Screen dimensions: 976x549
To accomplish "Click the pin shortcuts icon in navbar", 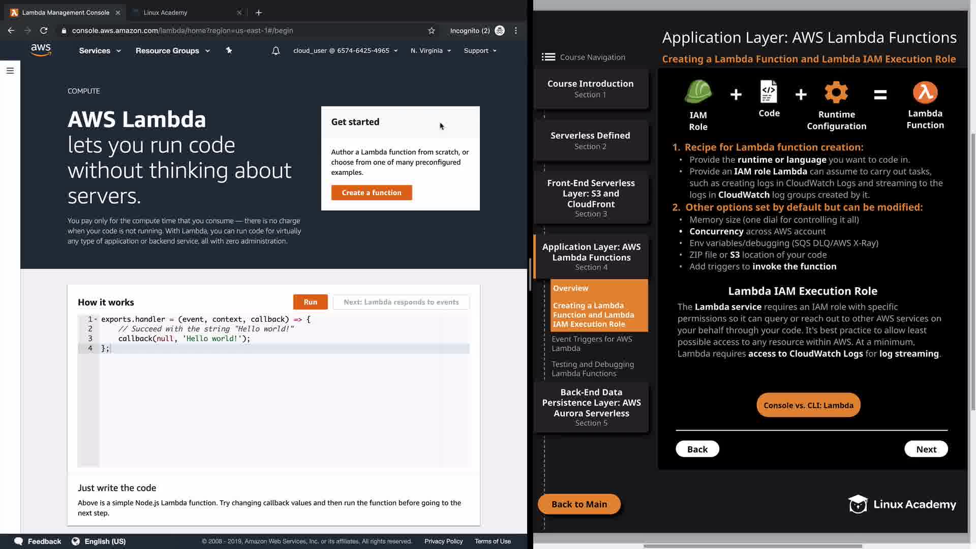I will (x=229, y=50).
